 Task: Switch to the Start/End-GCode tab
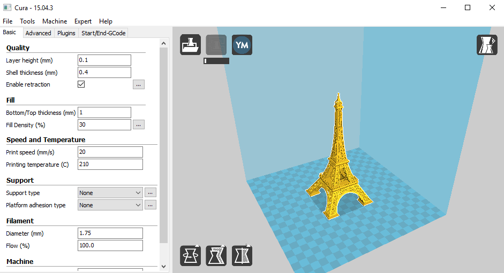point(103,33)
